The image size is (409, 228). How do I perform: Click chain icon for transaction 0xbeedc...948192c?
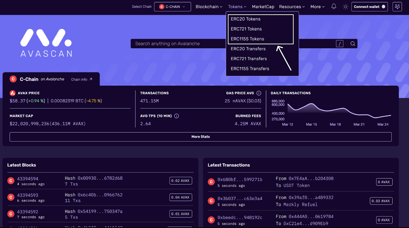pos(211,220)
